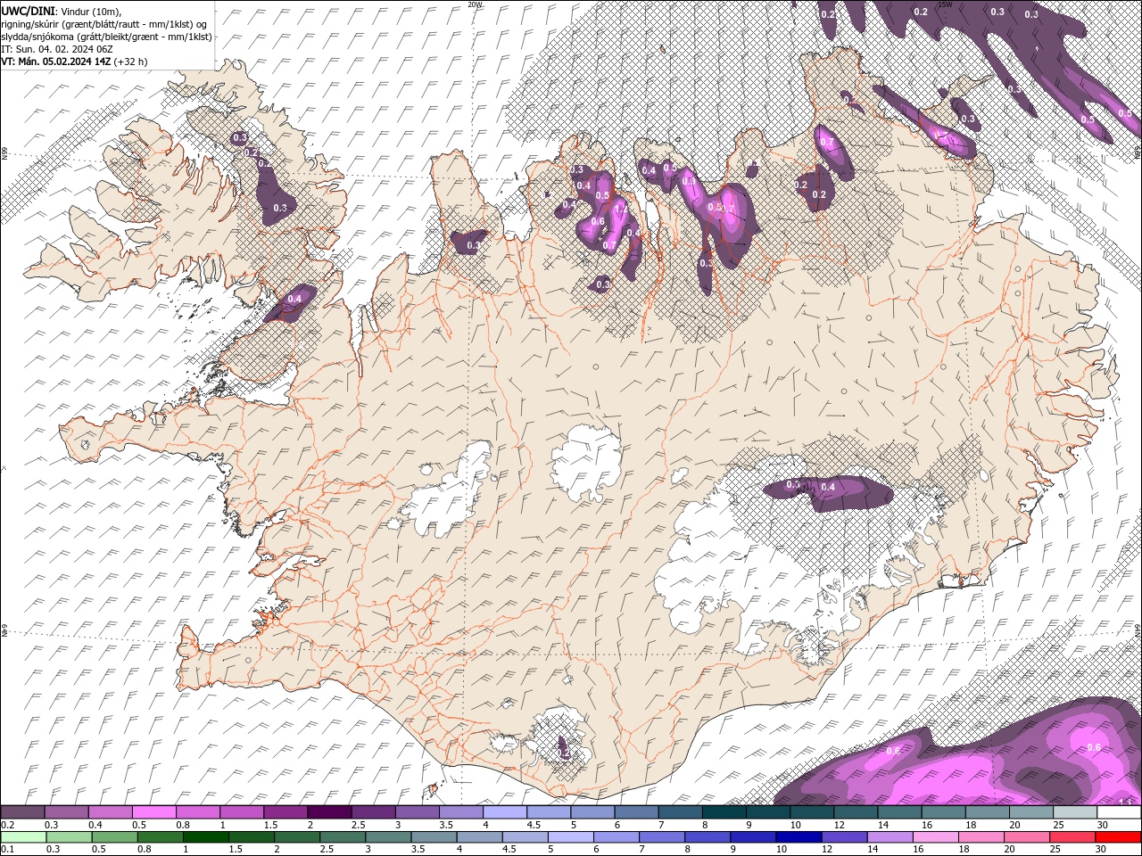Pick the top-row legend swatch starting at 12

point(855,812)
